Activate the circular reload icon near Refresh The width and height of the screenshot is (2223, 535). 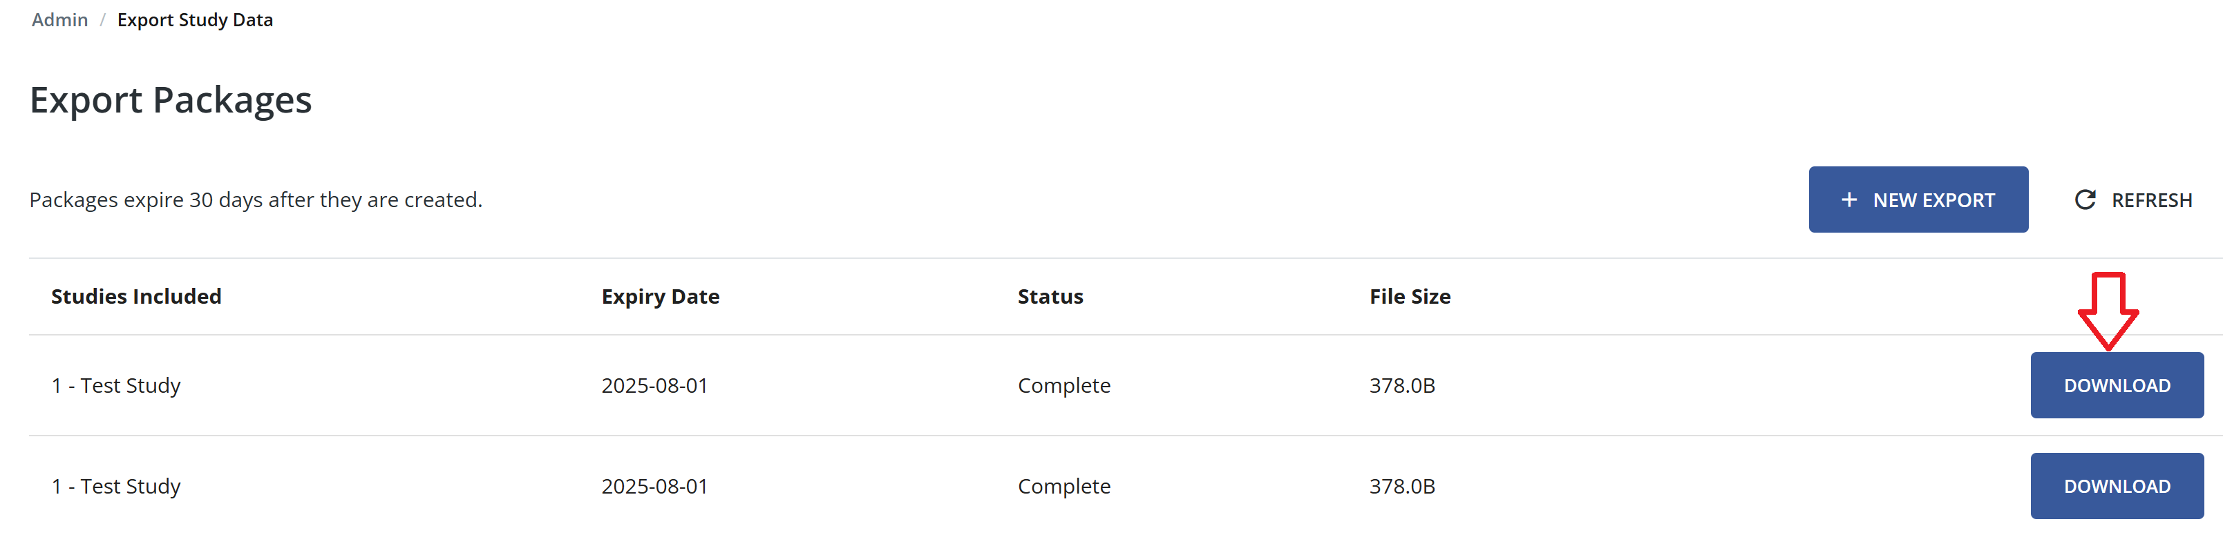click(x=2084, y=199)
